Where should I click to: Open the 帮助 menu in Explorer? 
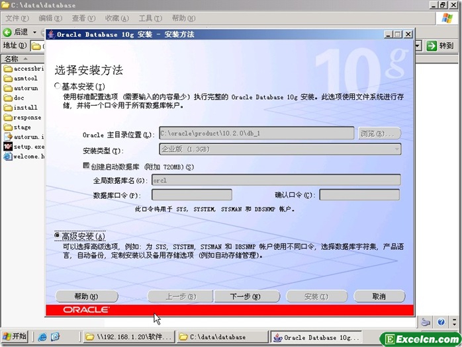(183, 19)
